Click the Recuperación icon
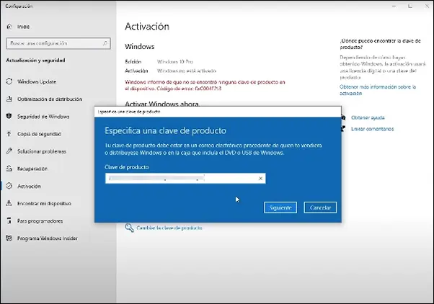Screen dimensions: 434x304 click(9, 169)
